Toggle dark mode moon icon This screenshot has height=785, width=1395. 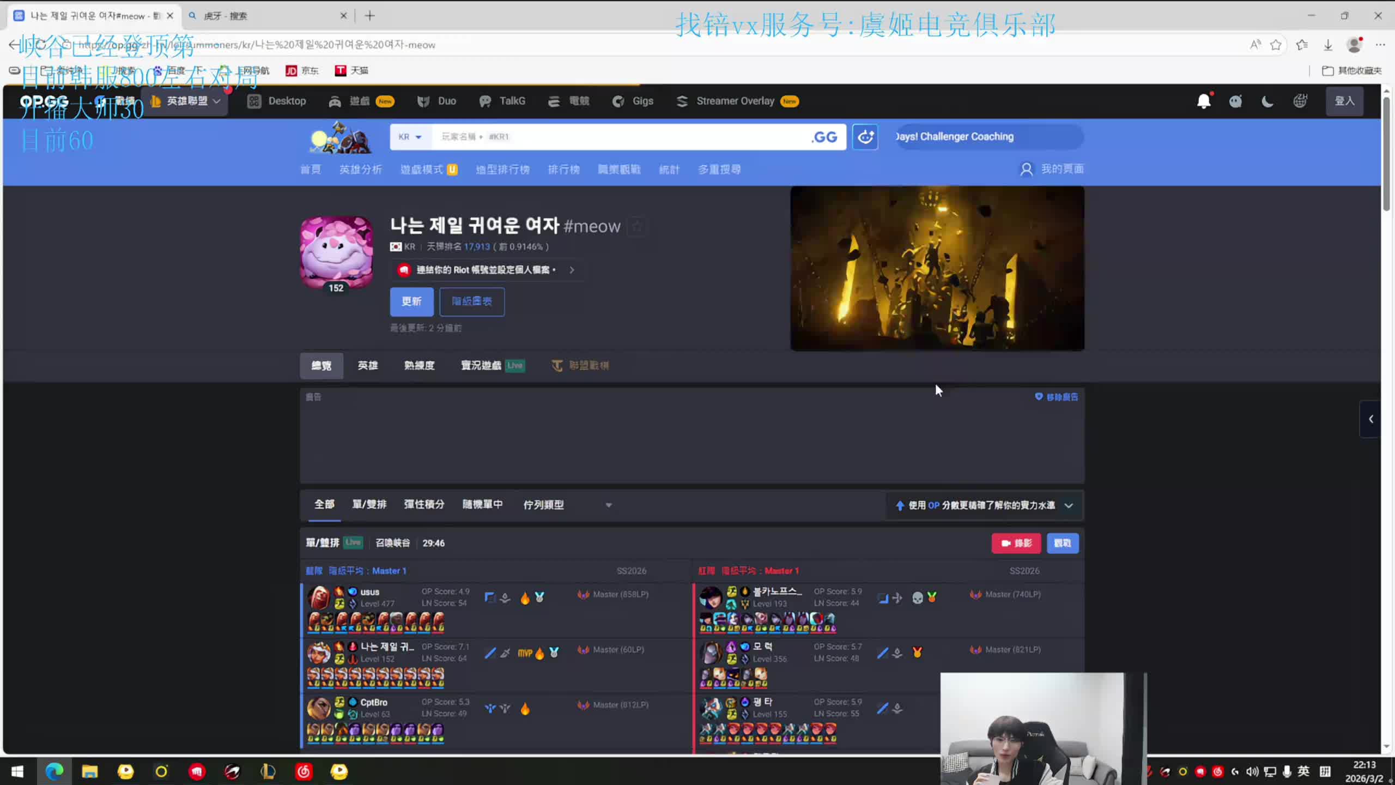tap(1267, 101)
